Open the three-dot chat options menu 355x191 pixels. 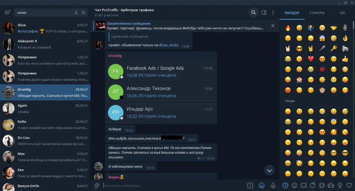[x=273, y=12]
